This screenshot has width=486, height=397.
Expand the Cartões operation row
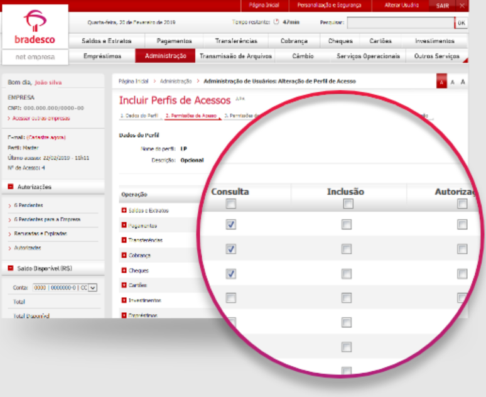click(124, 285)
